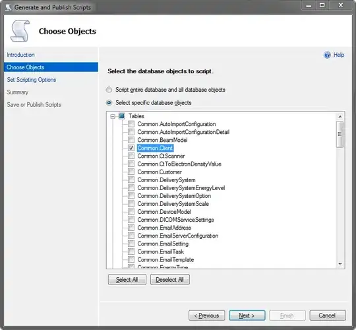Click the Tables folder icon
The image size is (356, 330).
pyautogui.click(x=122, y=116)
